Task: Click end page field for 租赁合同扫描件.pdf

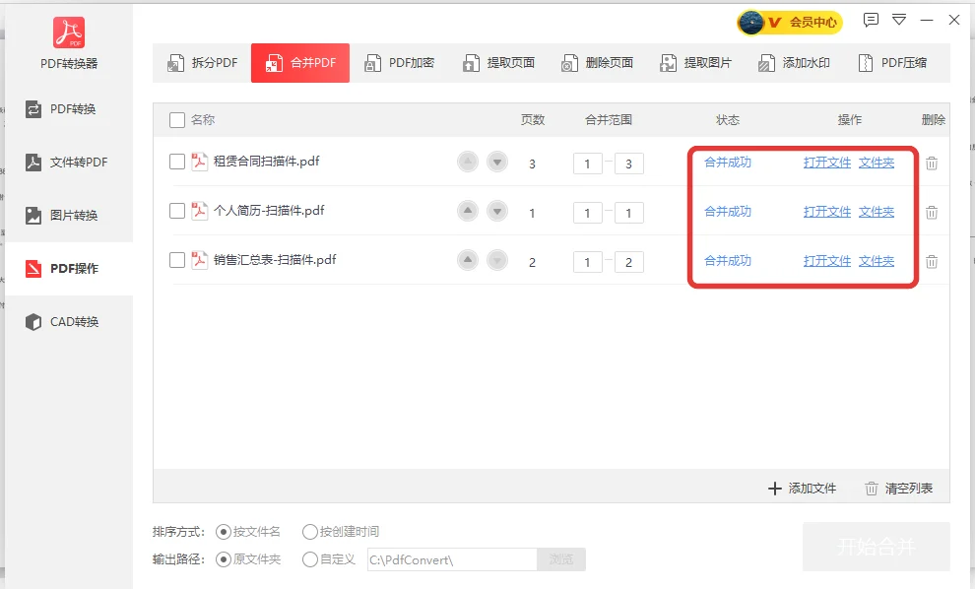Action: pos(628,164)
